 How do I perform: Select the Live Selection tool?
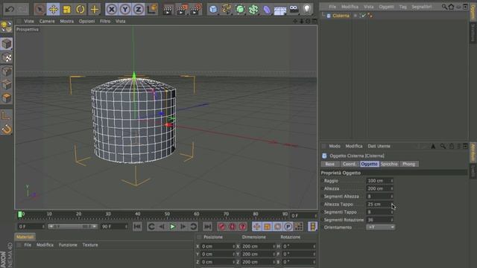pos(40,9)
